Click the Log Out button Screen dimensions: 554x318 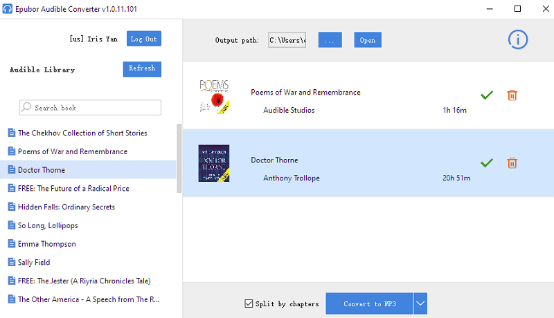[x=144, y=39]
